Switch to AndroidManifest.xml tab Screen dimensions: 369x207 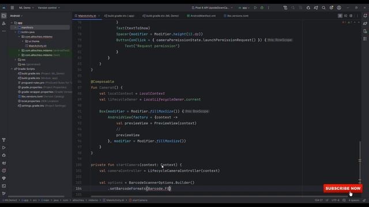(x=201, y=16)
